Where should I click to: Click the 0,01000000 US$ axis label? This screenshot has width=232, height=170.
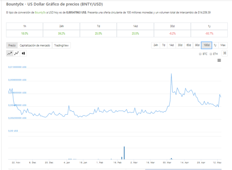coord(17,67)
